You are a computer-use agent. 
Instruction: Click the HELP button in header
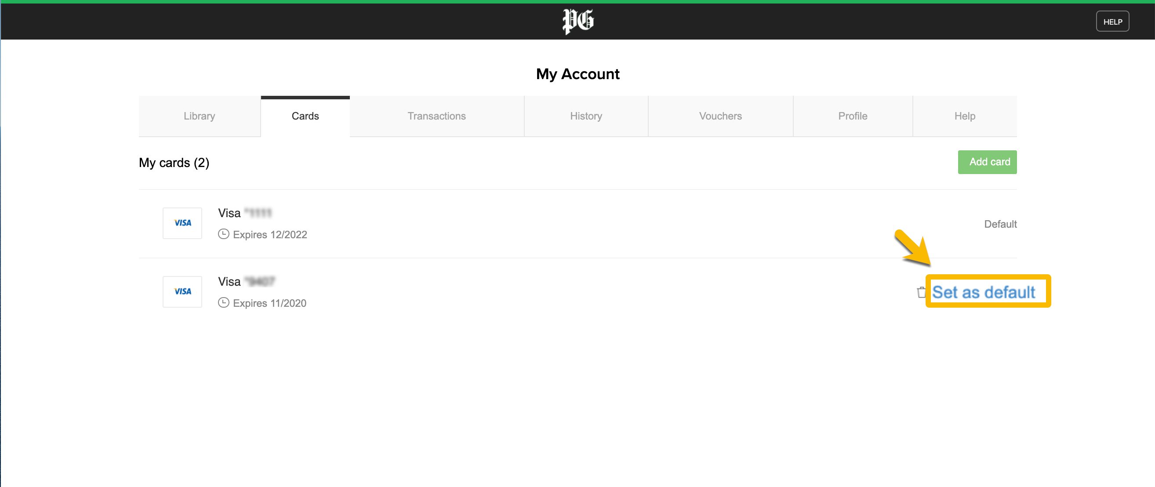[1112, 22]
